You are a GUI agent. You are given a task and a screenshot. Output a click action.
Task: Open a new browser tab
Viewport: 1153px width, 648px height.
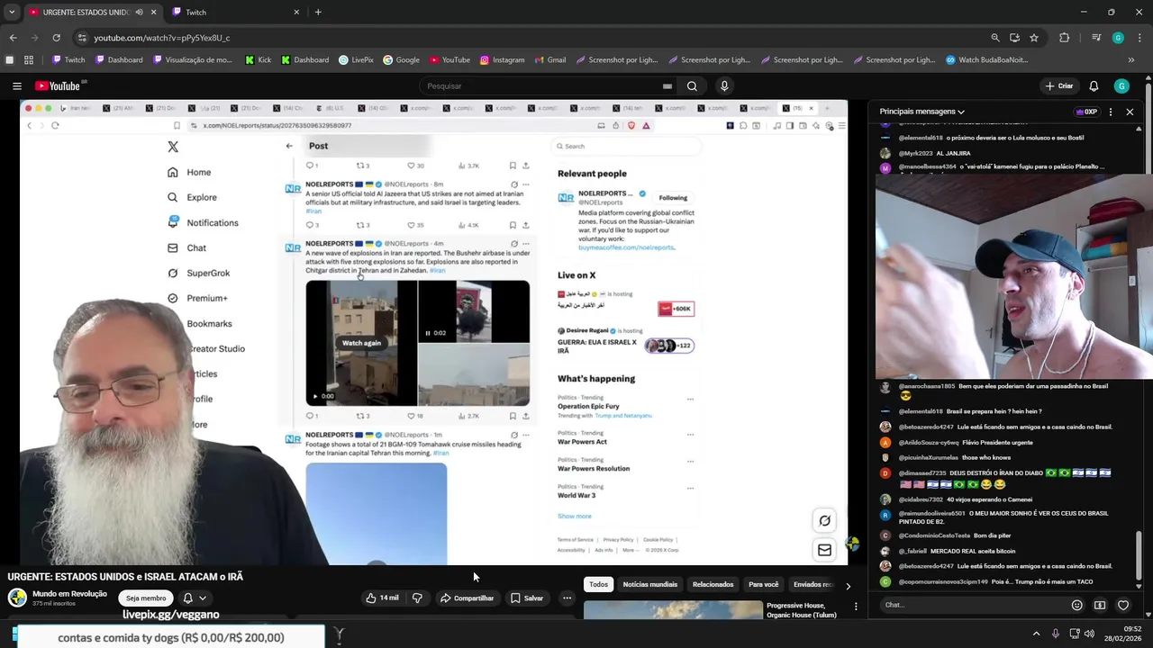(x=318, y=13)
